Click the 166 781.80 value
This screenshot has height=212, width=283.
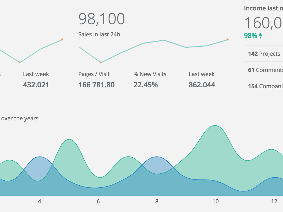[96, 85]
